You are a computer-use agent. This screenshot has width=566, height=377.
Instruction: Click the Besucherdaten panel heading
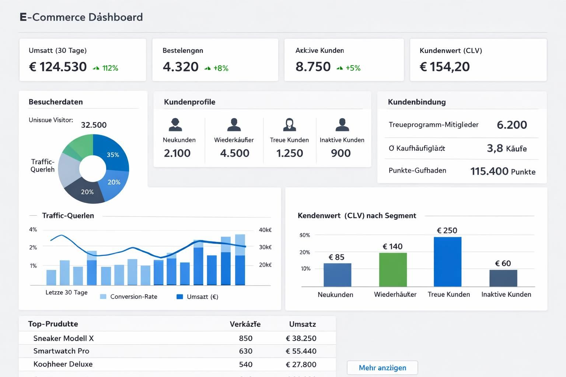tap(56, 102)
